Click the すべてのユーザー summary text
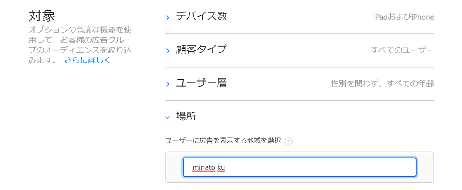462x190 pixels. coord(402,50)
